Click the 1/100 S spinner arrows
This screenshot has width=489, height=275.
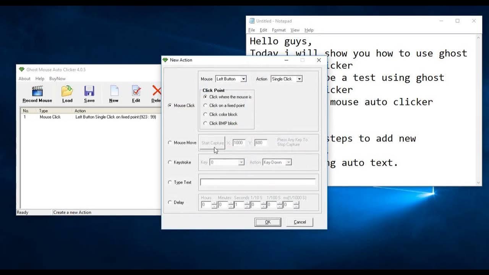[x=280, y=205]
